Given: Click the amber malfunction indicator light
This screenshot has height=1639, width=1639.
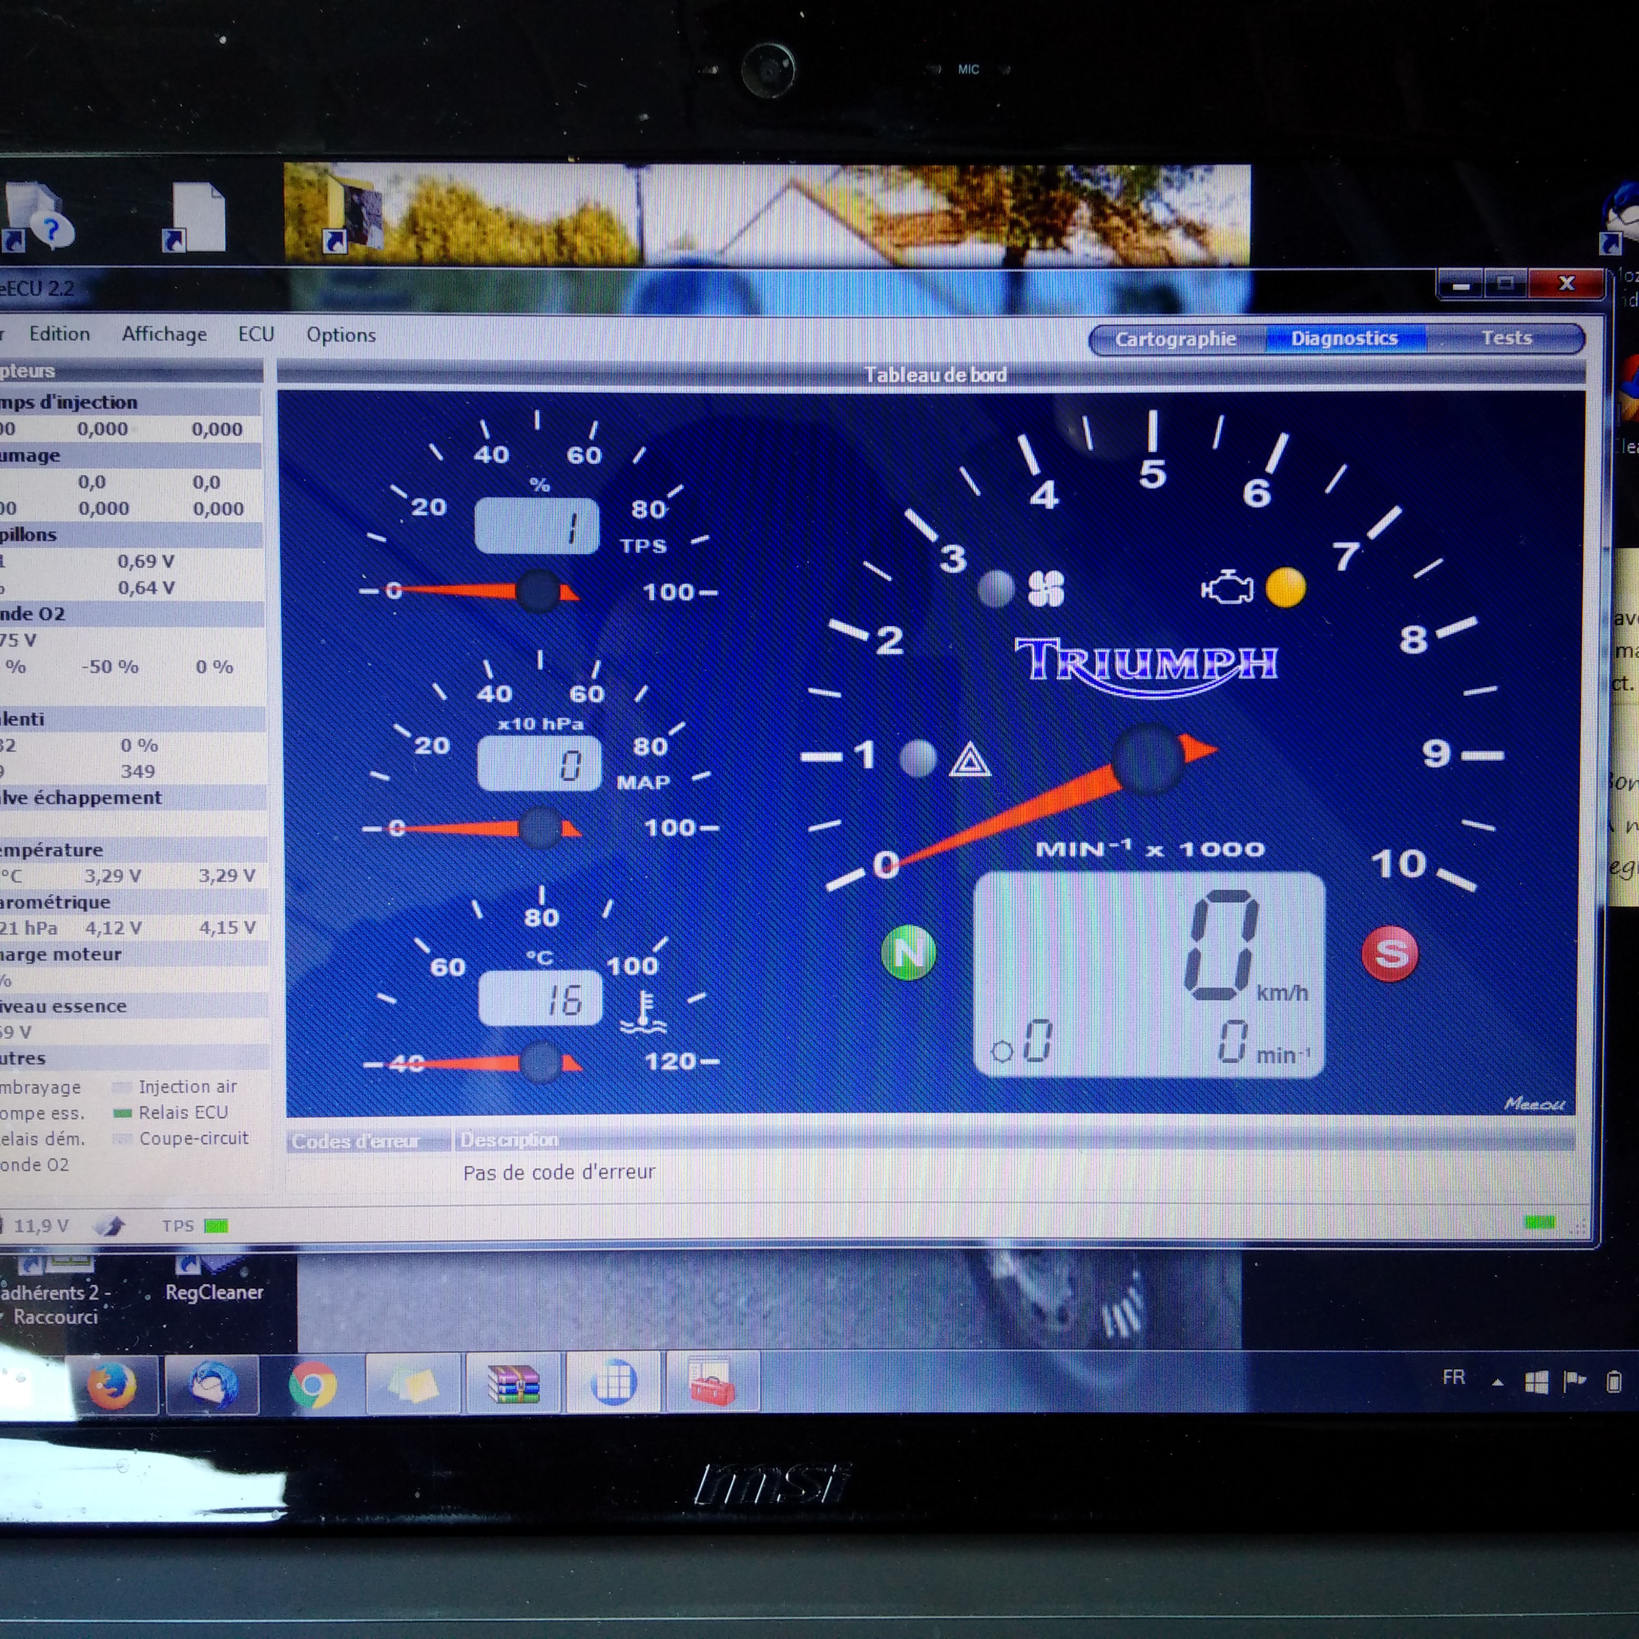Looking at the screenshot, I should pos(1285,588).
